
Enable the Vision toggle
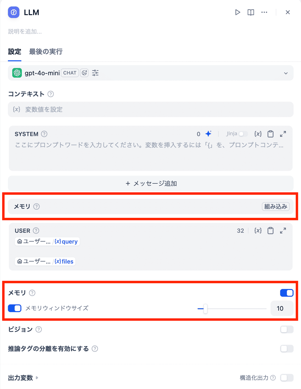[x=287, y=329]
